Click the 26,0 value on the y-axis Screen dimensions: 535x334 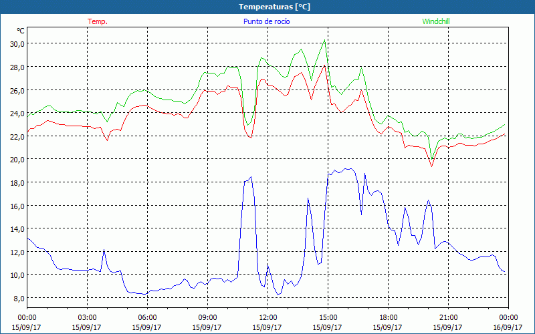(17, 90)
